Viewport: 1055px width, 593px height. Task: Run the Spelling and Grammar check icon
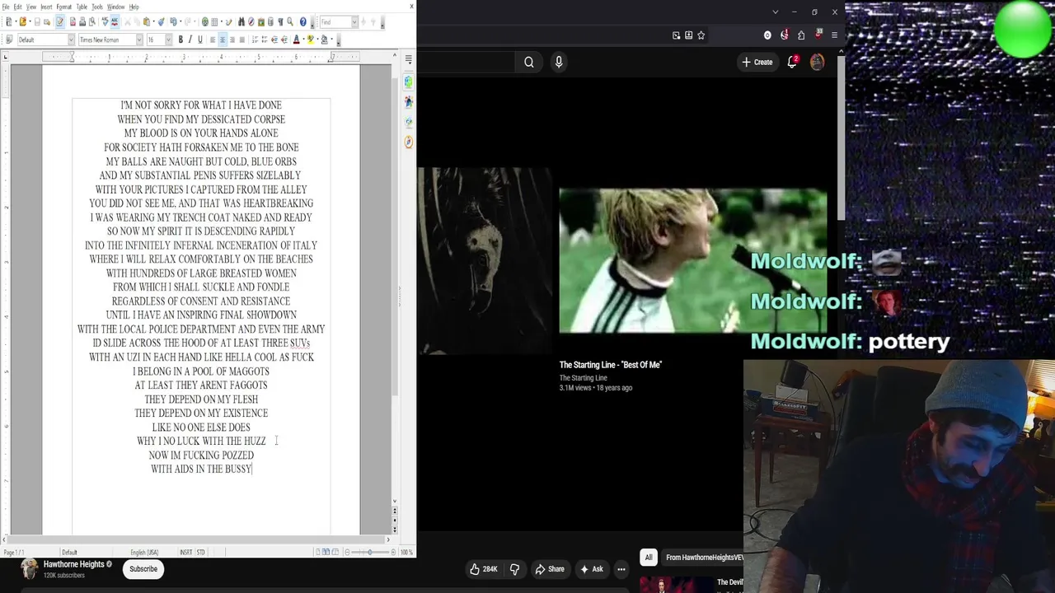click(x=105, y=22)
